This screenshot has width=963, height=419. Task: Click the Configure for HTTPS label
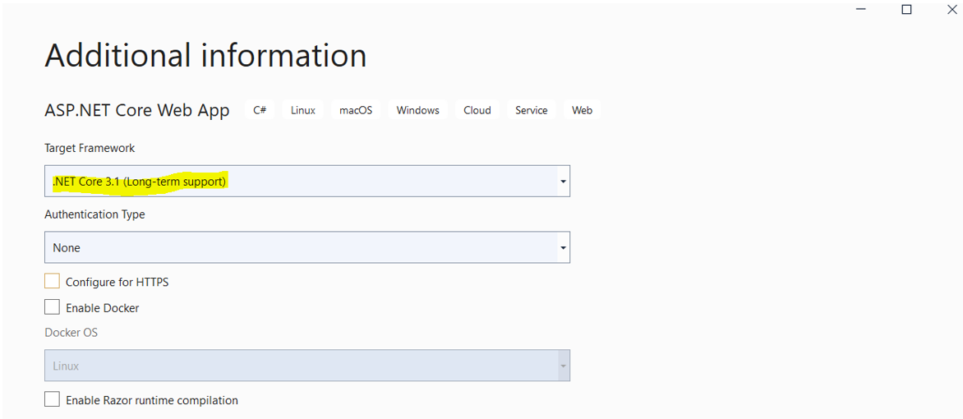pyautogui.click(x=117, y=283)
